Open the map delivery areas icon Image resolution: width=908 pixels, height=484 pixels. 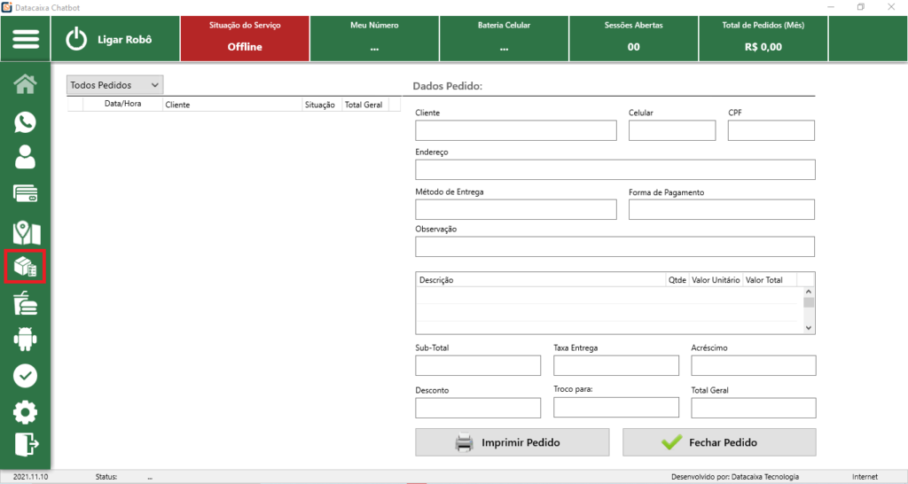click(x=26, y=232)
